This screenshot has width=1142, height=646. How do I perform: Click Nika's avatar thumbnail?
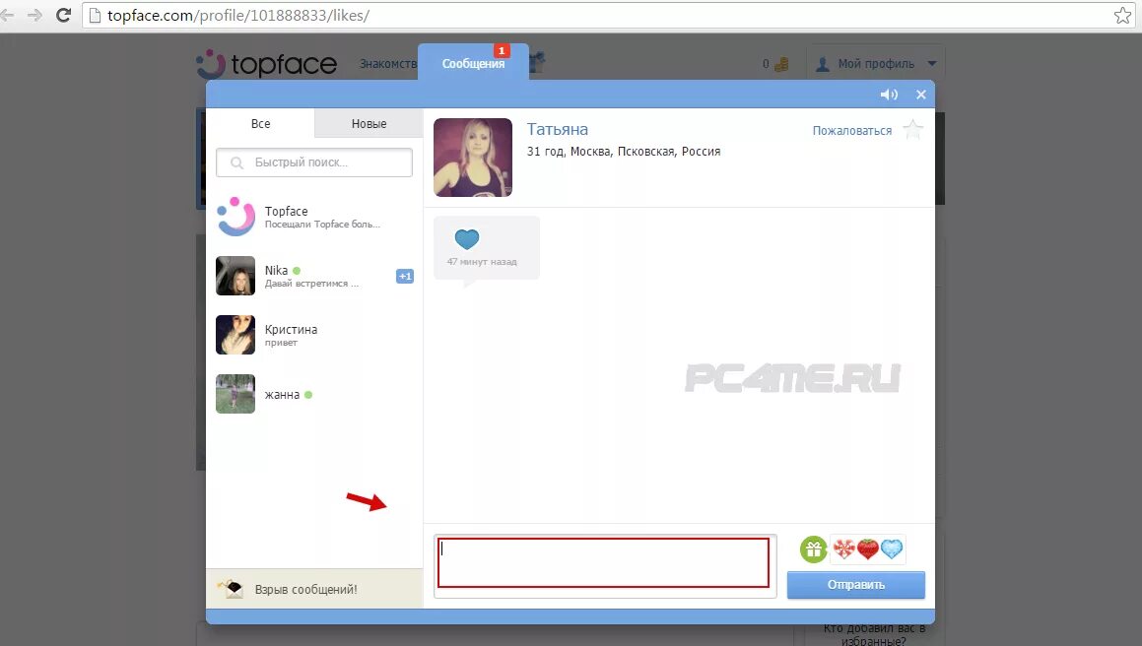pyautogui.click(x=235, y=276)
